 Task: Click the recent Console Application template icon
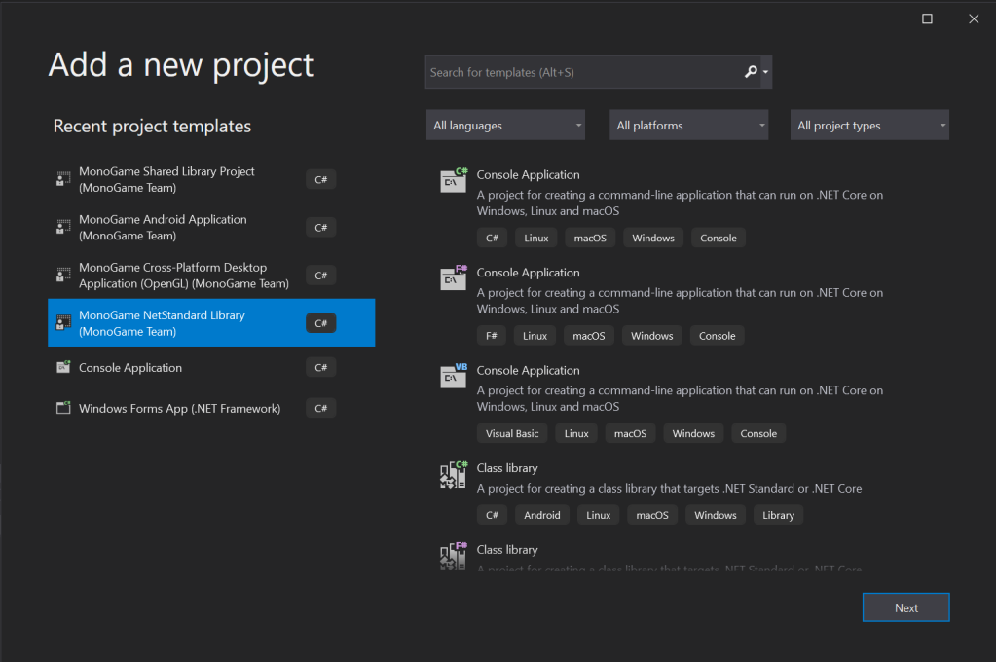pos(63,367)
